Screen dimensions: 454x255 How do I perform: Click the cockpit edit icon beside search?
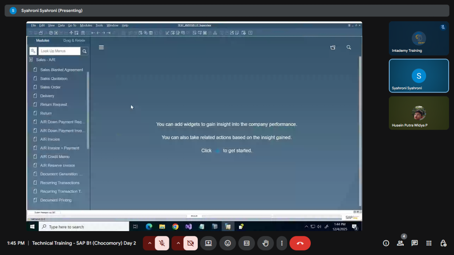pos(333,47)
